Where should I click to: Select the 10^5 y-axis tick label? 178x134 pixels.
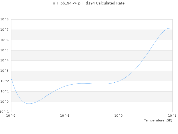[4, 51]
